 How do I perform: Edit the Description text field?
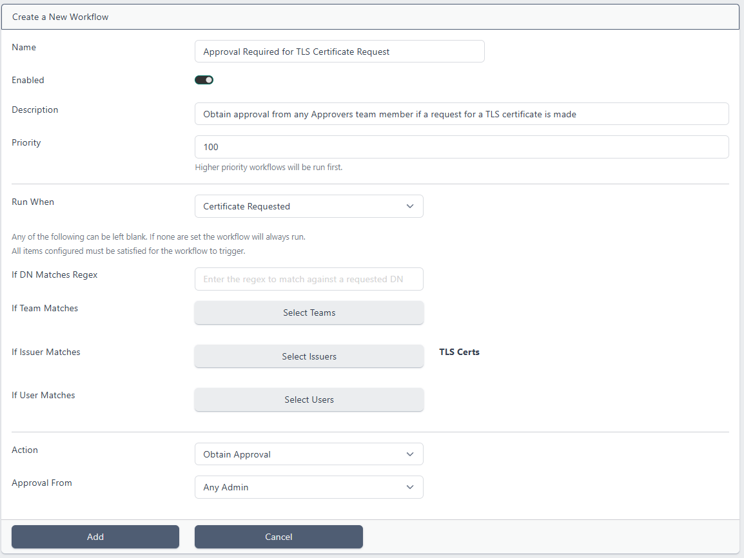(461, 114)
